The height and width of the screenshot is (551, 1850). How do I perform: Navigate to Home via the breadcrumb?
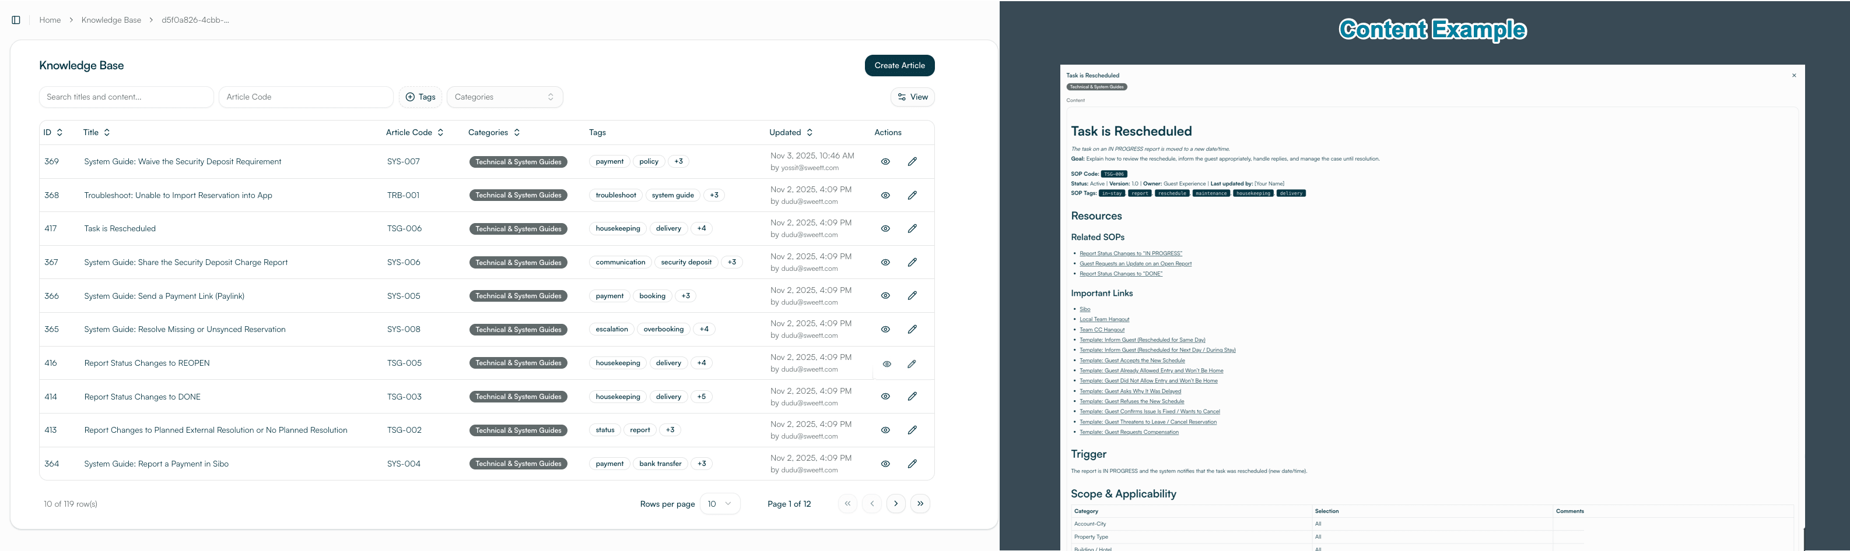50,19
